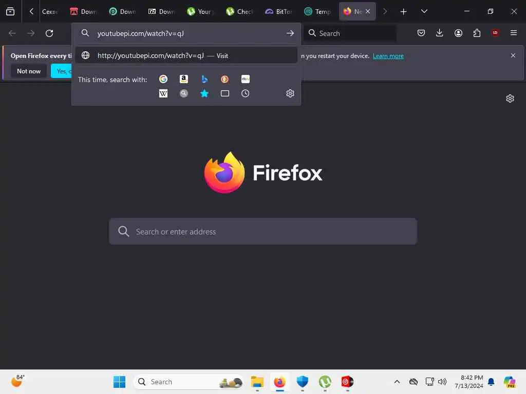Switch to the Your tab
Screen dimensions: 526x394
coord(200,11)
